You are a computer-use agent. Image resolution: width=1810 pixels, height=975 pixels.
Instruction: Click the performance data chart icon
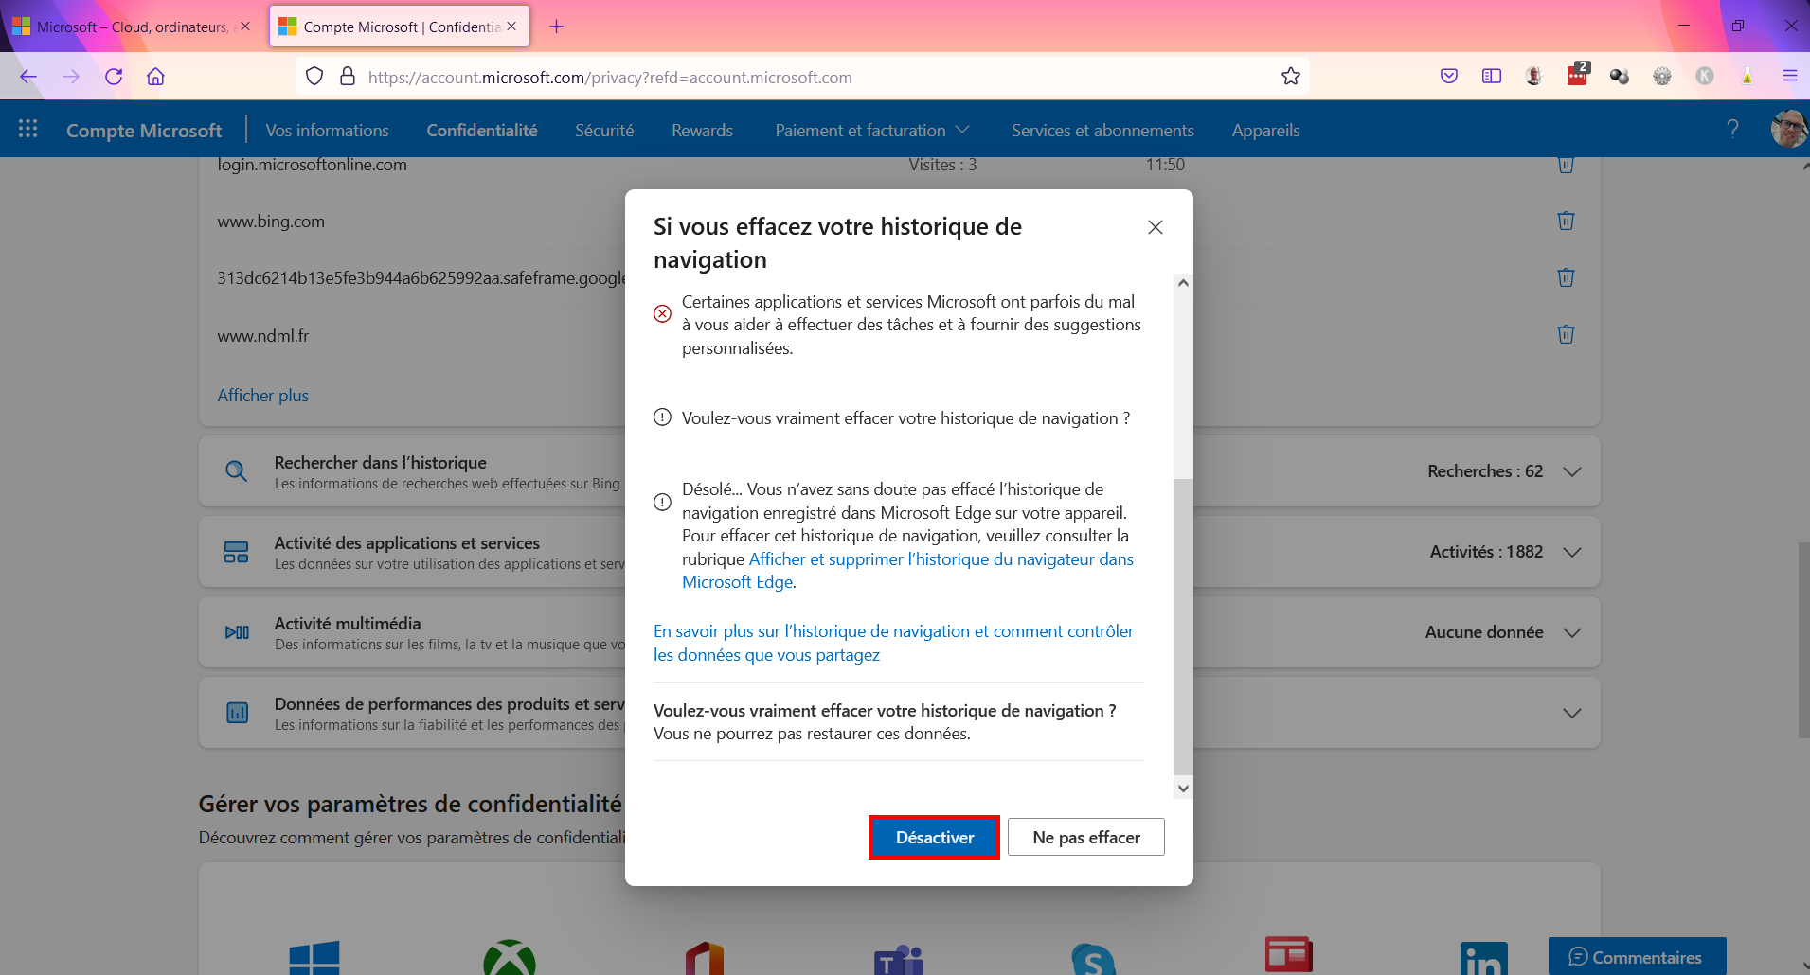[x=237, y=713]
